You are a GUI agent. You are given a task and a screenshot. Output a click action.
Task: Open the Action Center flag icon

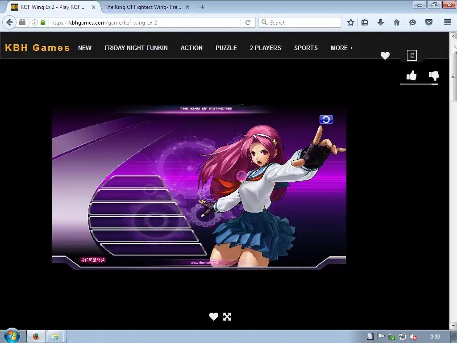click(x=381, y=337)
